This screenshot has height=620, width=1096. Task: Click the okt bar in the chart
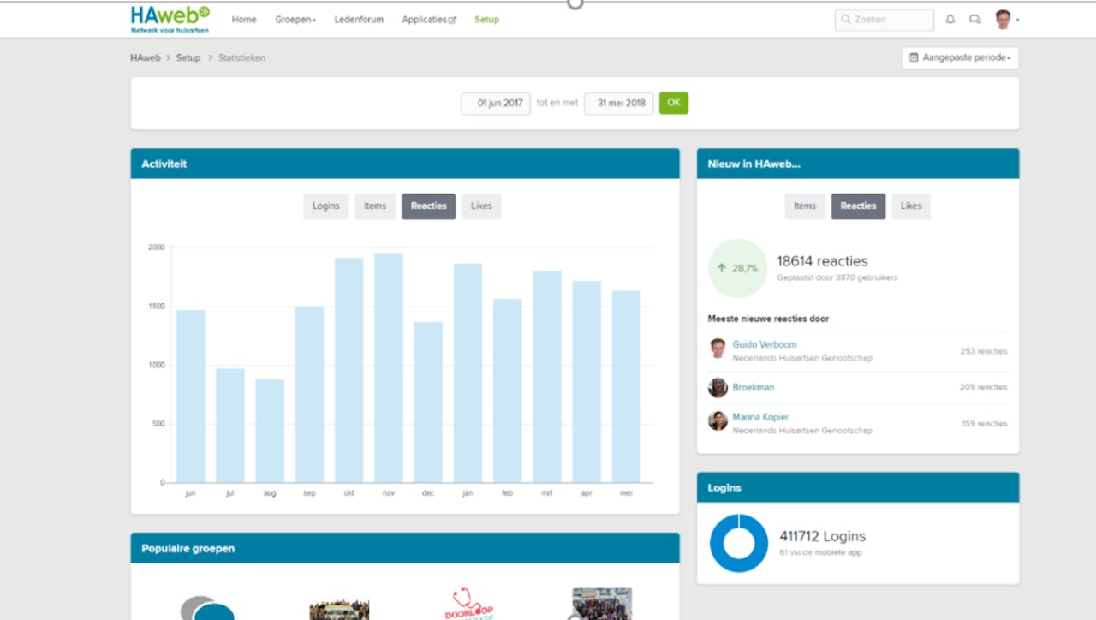point(349,371)
